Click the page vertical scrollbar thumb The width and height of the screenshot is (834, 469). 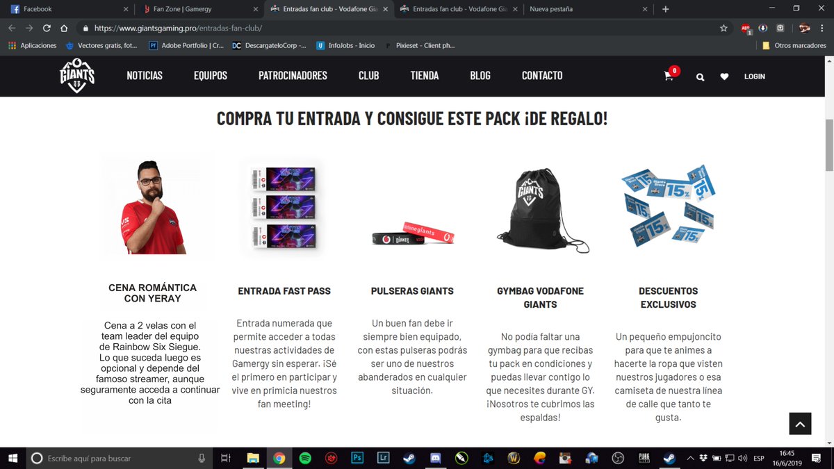click(x=828, y=145)
